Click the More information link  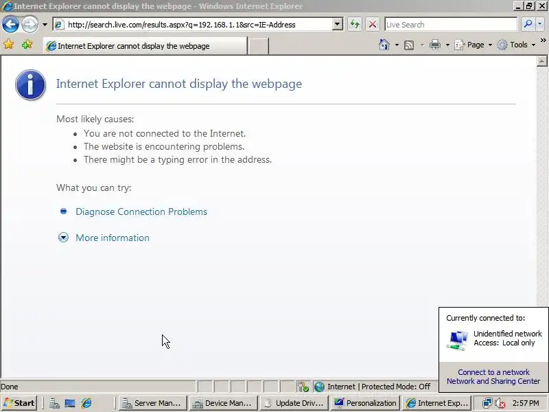point(113,238)
